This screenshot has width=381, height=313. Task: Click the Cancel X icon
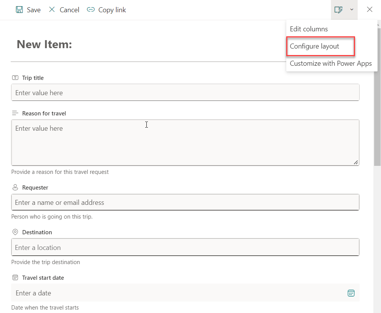point(52,10)
